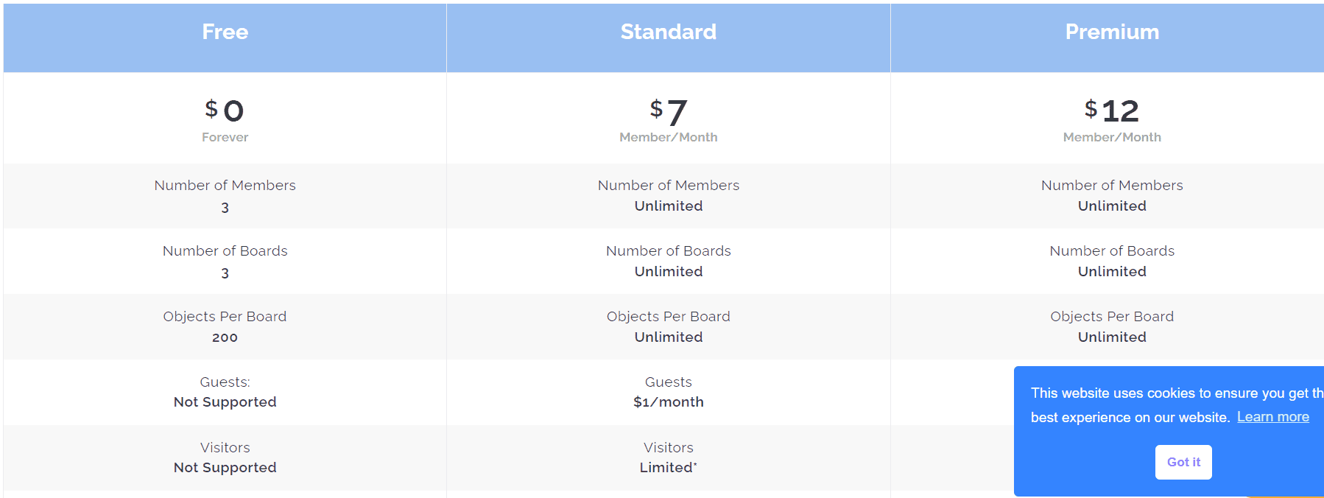Viewport: 1324px width, 498px height.
Task: Click Number of Boards in Premium column
Action: pos(1111,251)
